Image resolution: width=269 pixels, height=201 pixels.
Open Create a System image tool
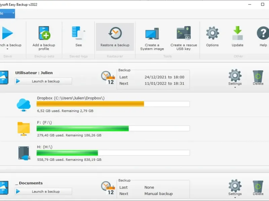[x=152, y=39]
